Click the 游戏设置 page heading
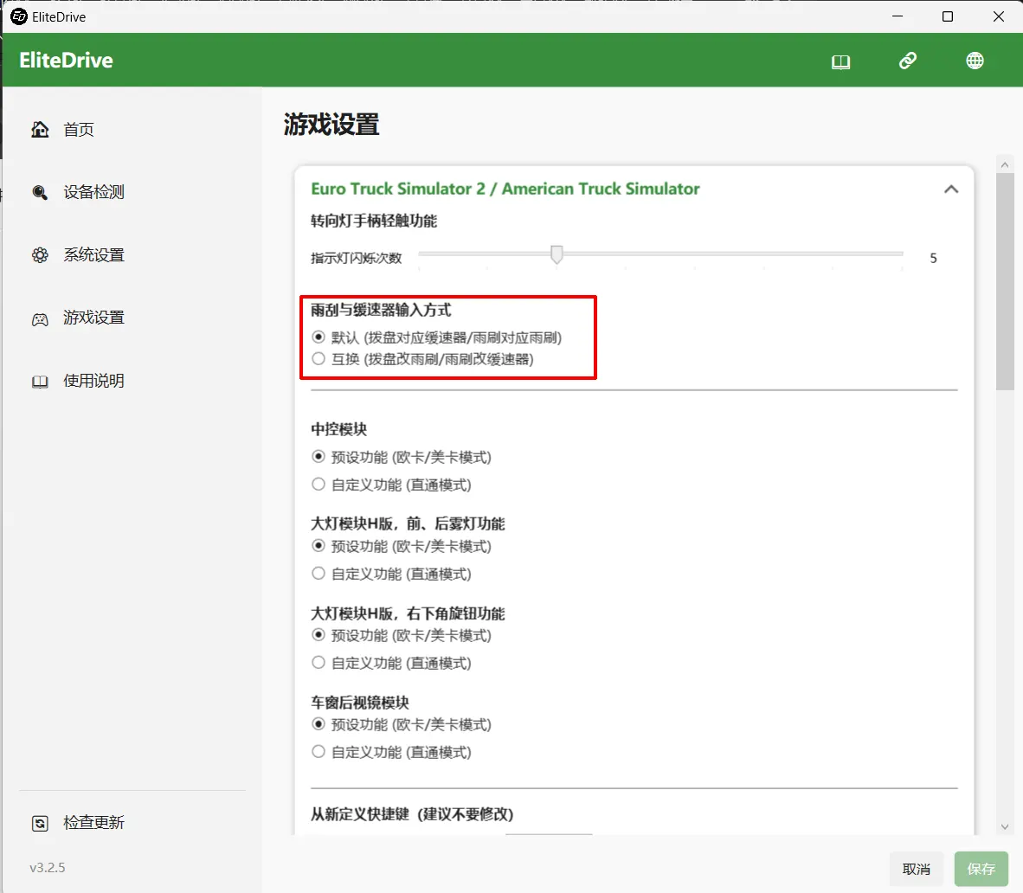Viewport: 1023px width, 893px height. (x=331, y=125)
